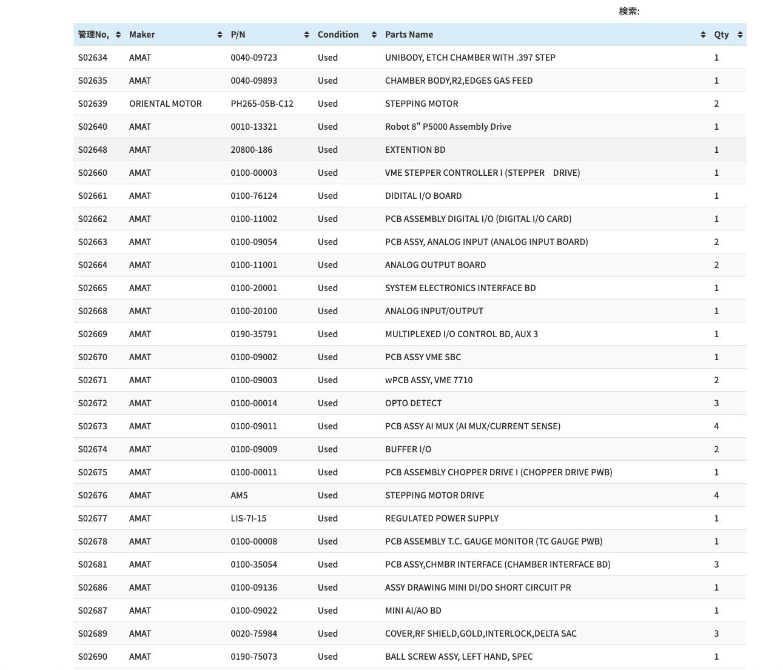The height and width of the screenshot is (670, 783).
Task: Select row number S02690
Action: (x=93, y=657)
